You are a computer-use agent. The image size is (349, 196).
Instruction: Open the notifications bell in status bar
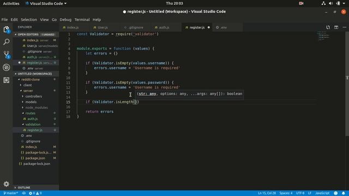tap(344, 193)
